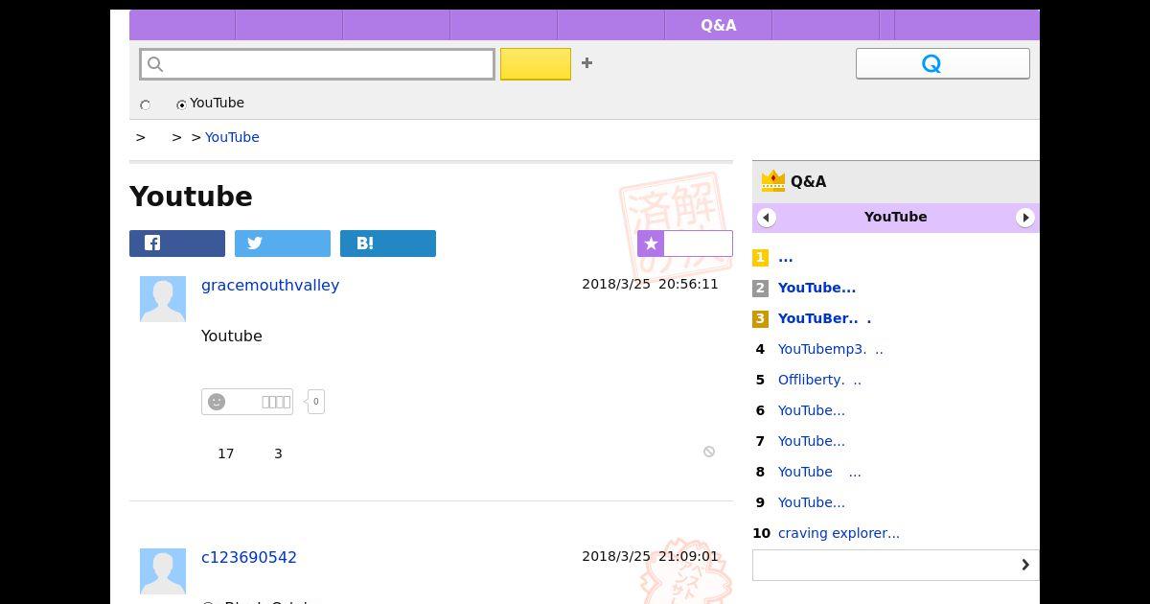1150x604 pixels.
Task: Click the question heading Youtube
Action: 191,197
